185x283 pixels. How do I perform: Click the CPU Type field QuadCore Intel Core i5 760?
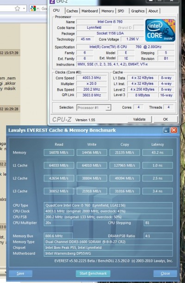(x=108, y=205)
